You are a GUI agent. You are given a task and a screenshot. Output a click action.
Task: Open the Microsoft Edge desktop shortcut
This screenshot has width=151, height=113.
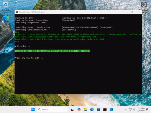click(5, 21)
